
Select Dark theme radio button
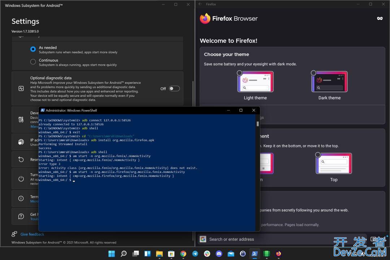coord(314,73)
